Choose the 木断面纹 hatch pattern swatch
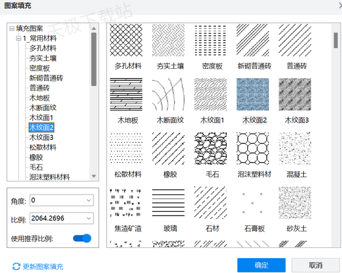 168,94
